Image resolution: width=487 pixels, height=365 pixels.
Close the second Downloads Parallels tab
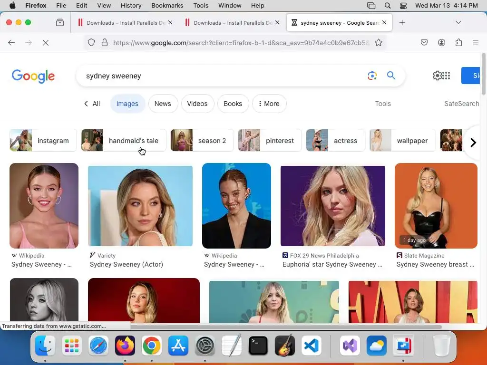click(x=277, y=22)
